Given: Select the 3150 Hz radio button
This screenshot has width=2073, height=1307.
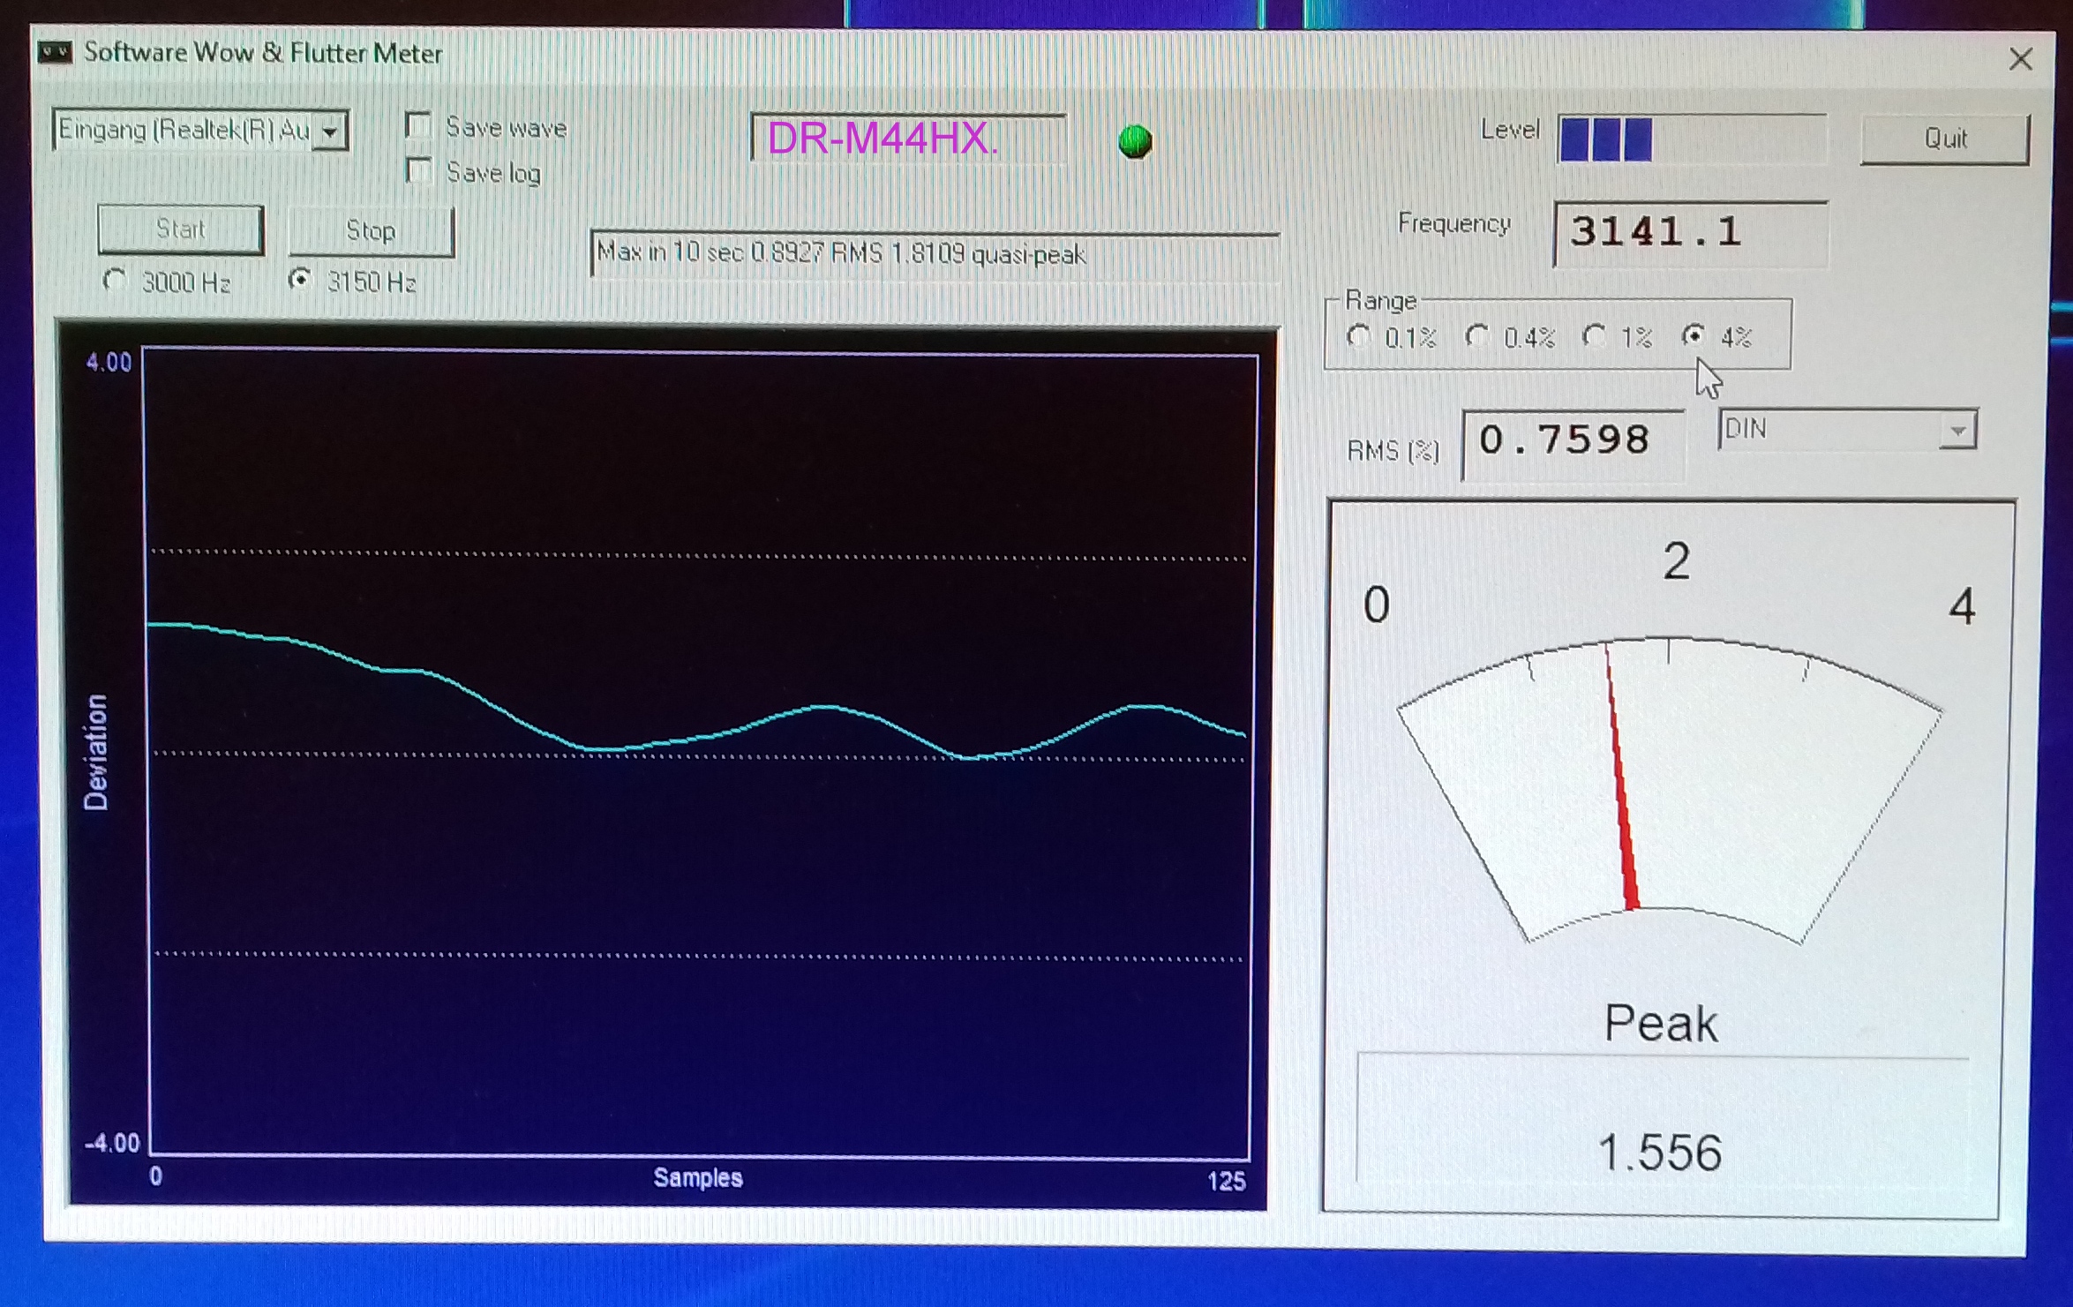Looking at the screenshot, I should pos(300,280).
